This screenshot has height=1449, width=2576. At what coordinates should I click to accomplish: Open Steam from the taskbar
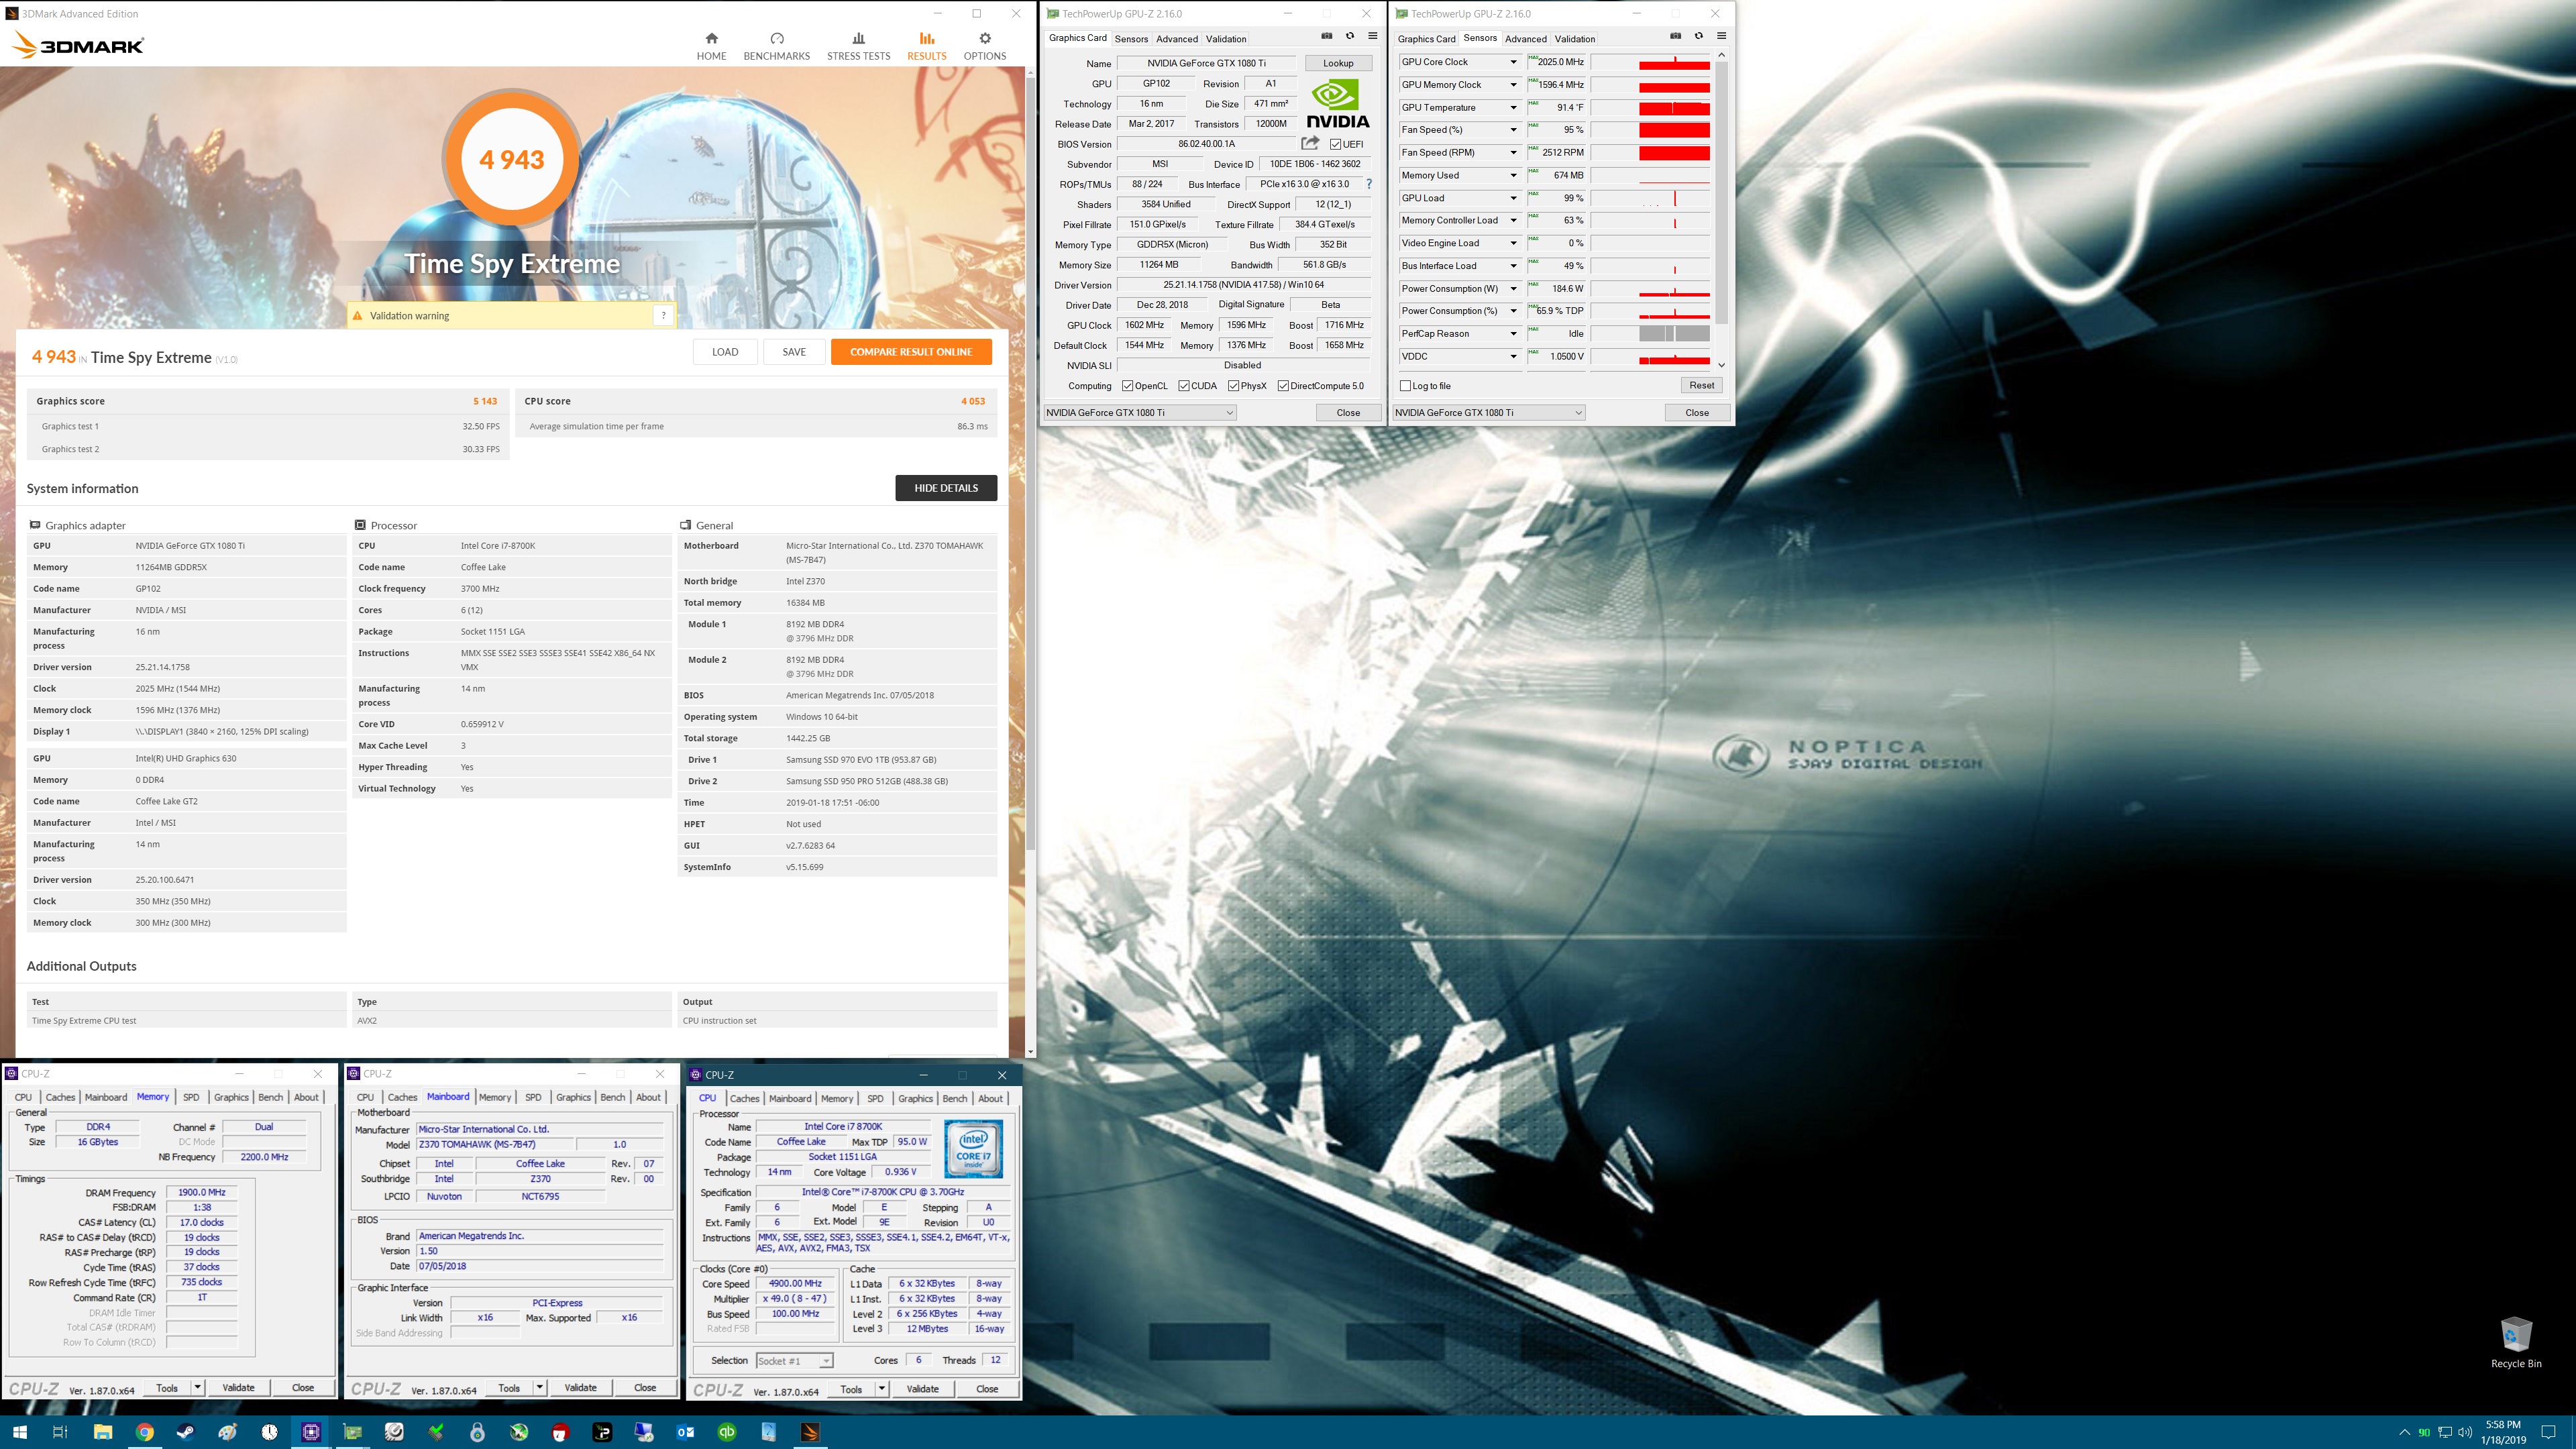click(186, 1432)
